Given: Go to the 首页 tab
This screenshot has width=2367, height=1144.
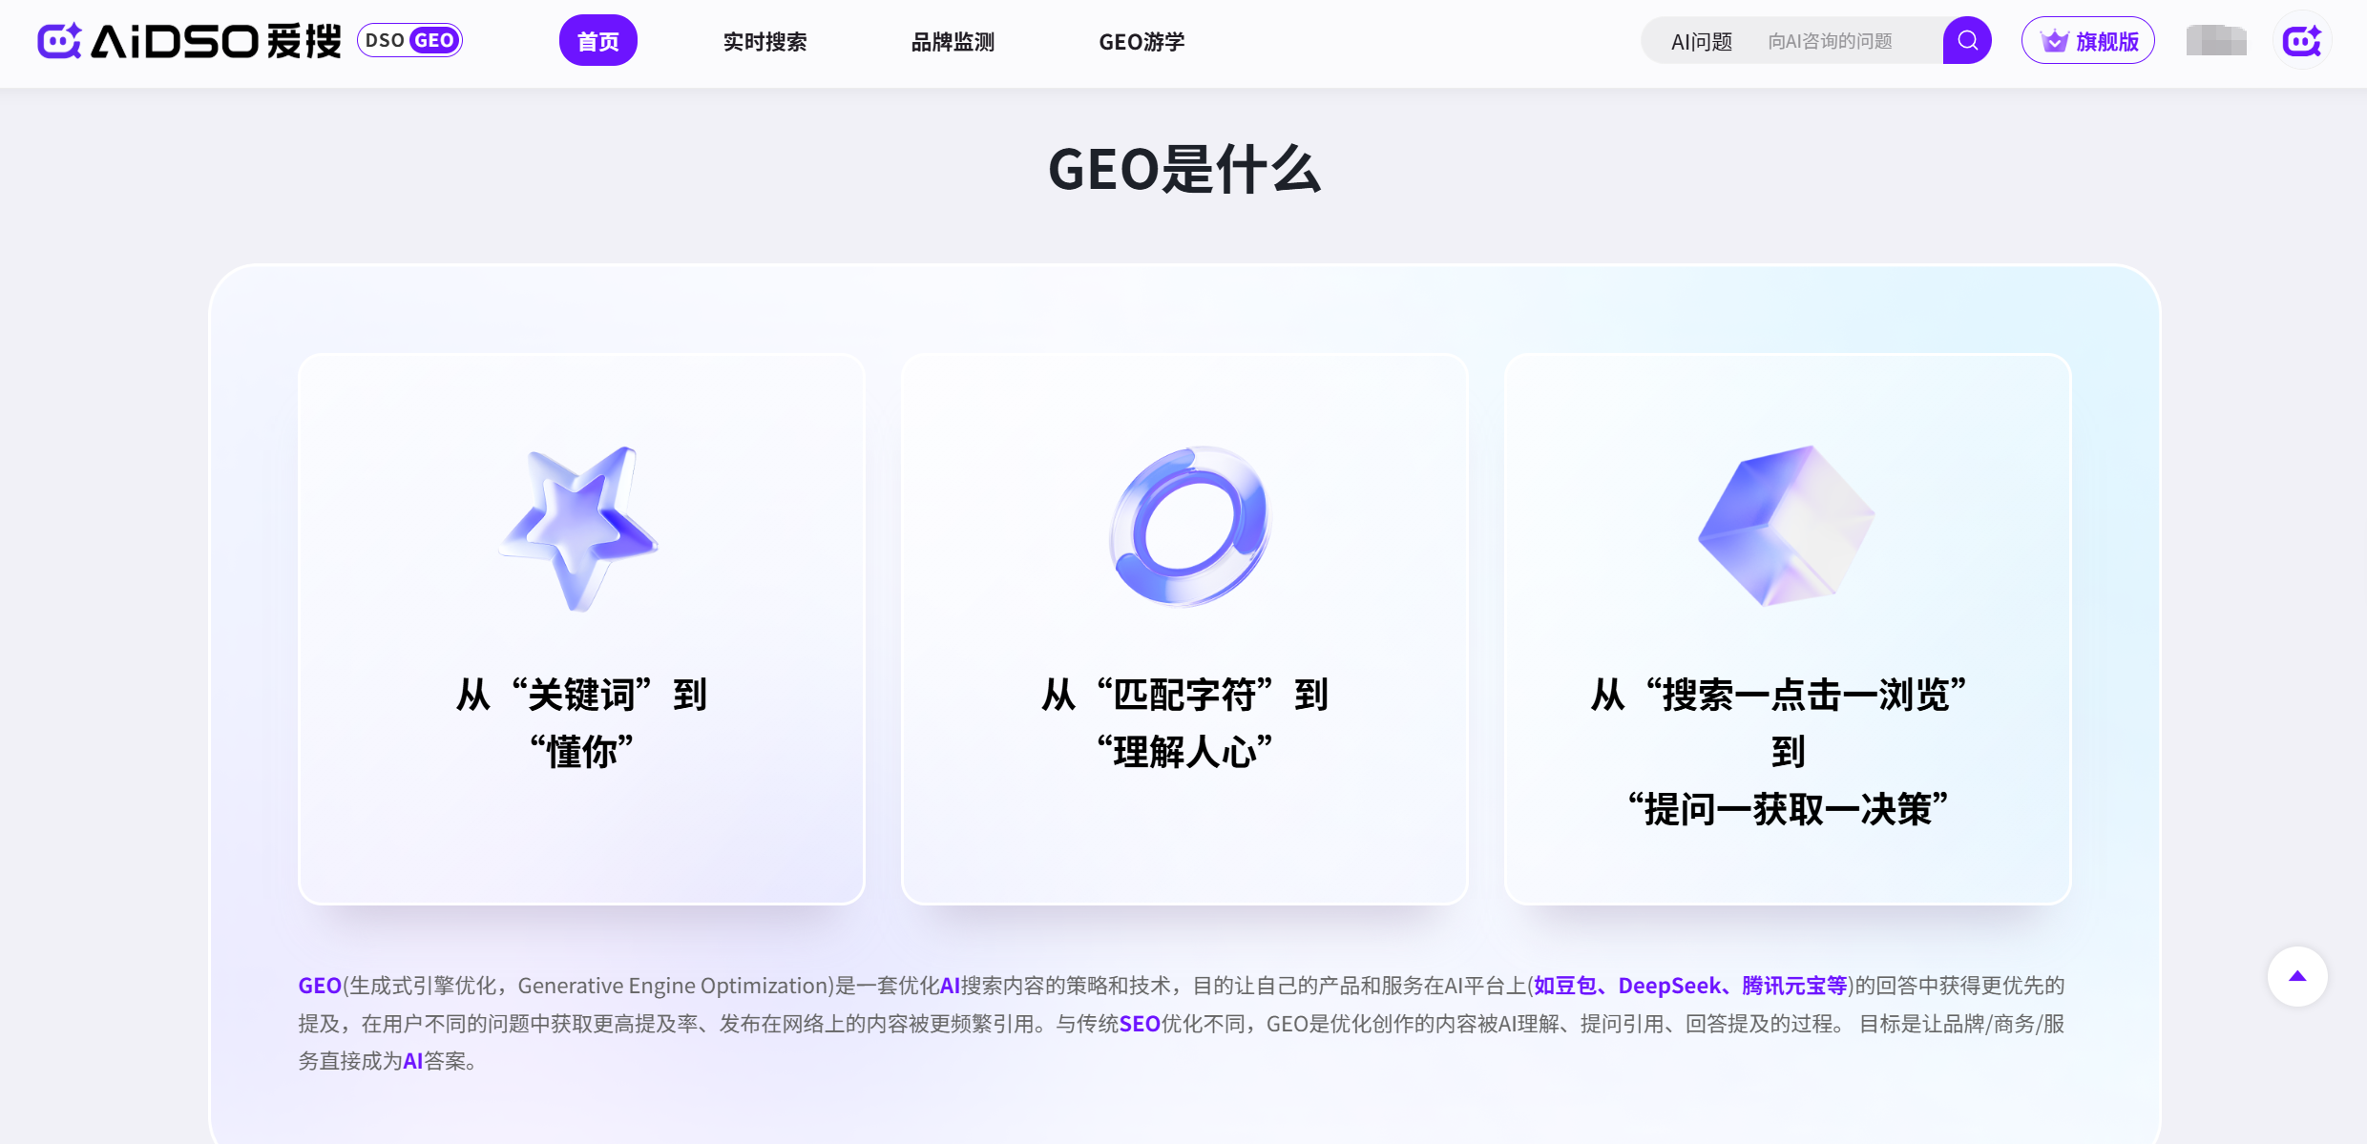Looking at the screenshot, I should pos(597,41).
